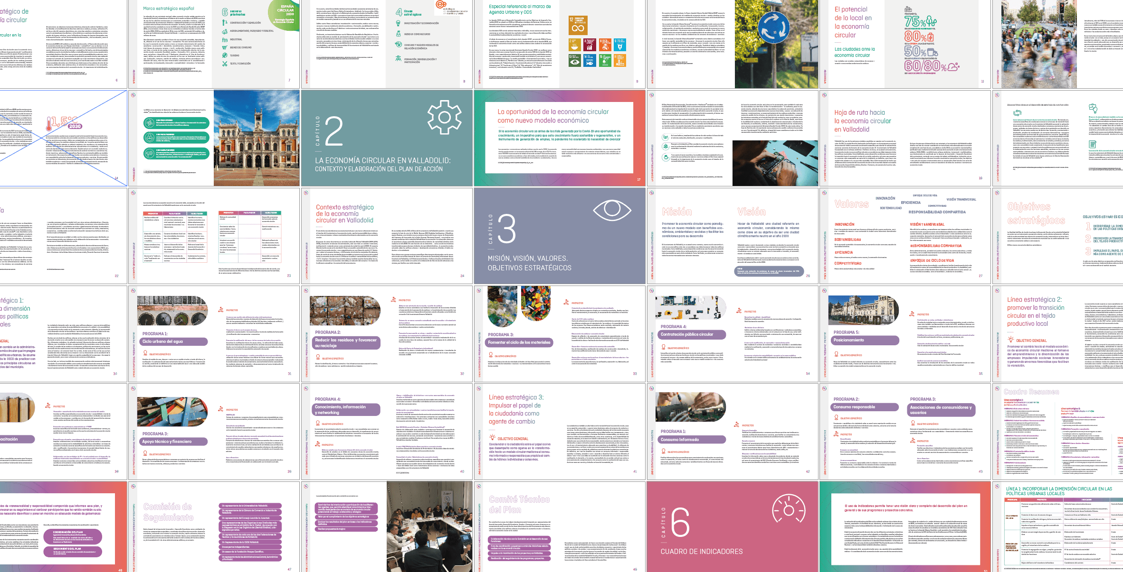Viewport: 1123px width, 572px height.
Task: Open the 'Comisión de Seguimiento' page
Action: 169,512
